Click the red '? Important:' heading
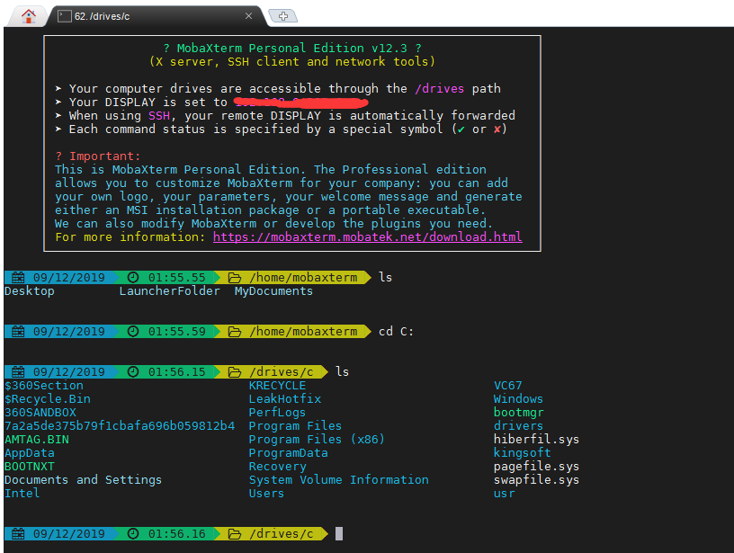734x553 pixels. click(98, 156)
